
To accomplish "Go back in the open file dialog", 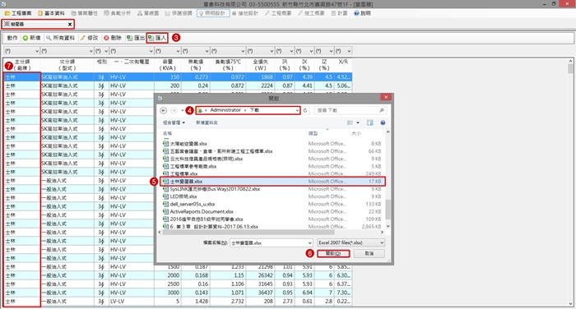I will (x=164, y=110).
